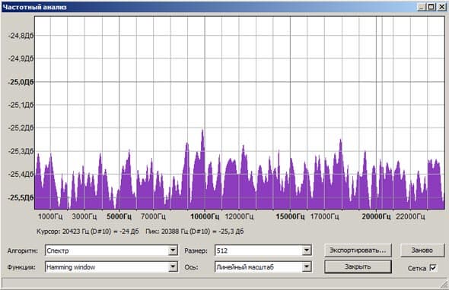The height and width of the screenshot is (290, 449).
Task: Click the -25,0Дб axis label
Action: click(21, 82)
